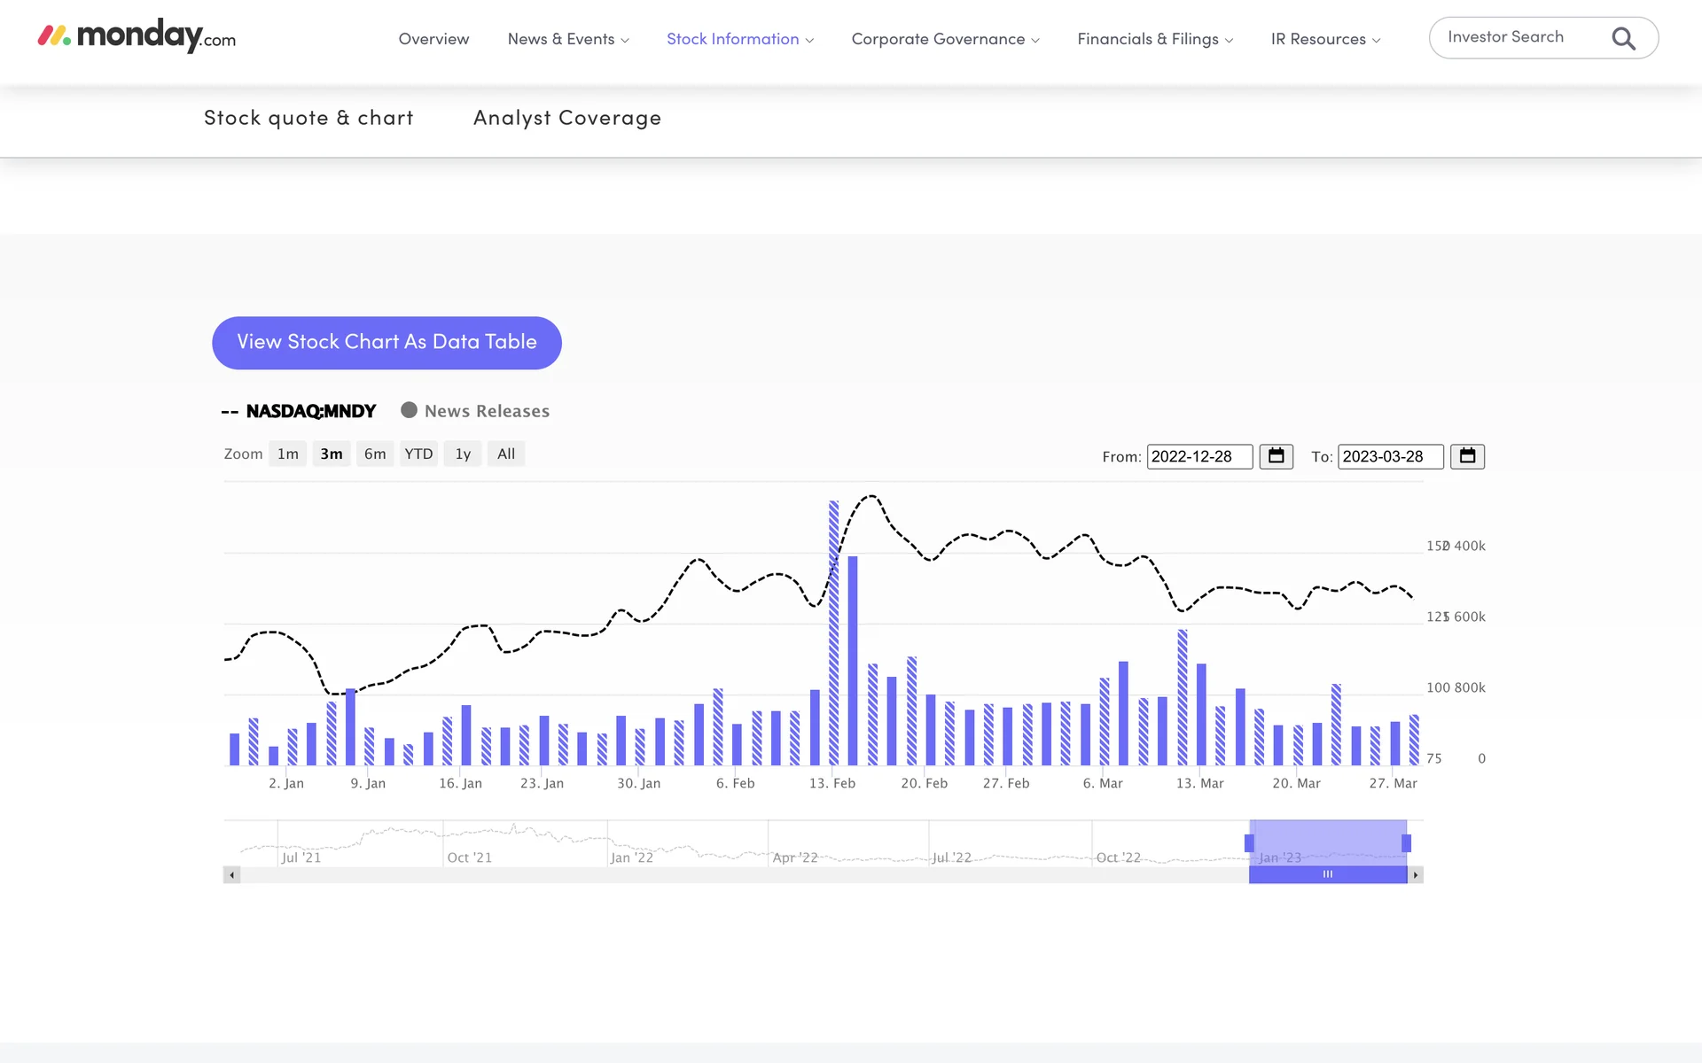Click the navigator scroll right arrow
Viewport: 1702px width, 1063px height.
tap(1416, 875)
